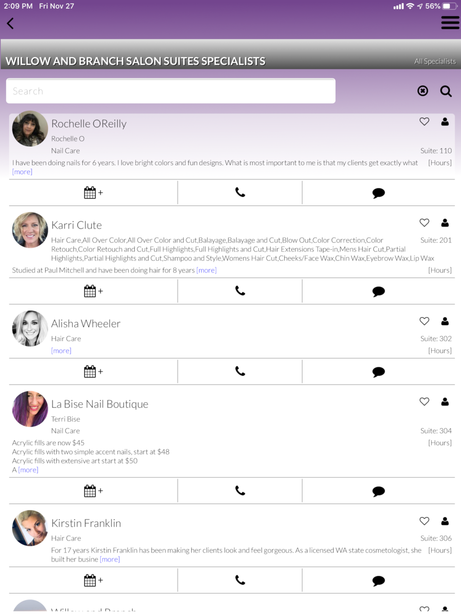Viewport: 461px width, 615px height.
Task: Clear the search with the X icon
Action: coord(423,91)
